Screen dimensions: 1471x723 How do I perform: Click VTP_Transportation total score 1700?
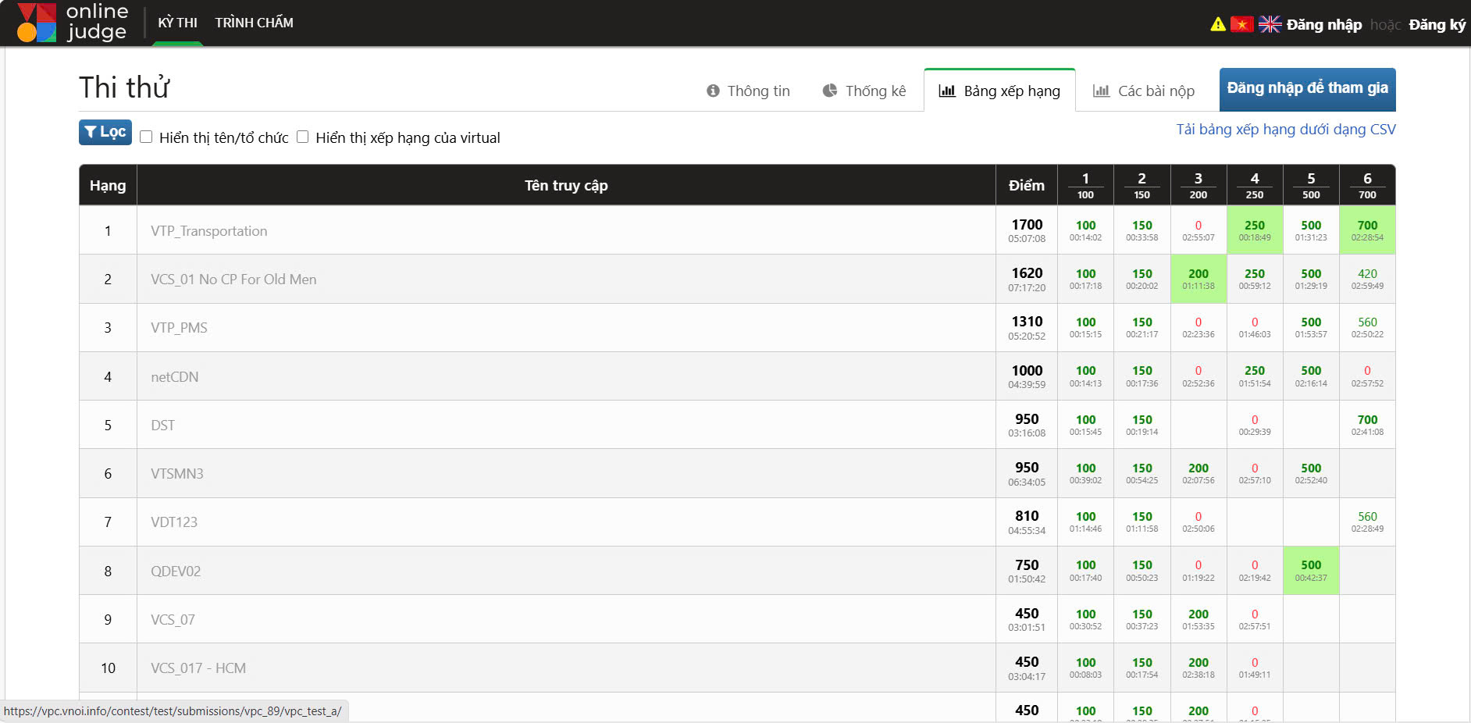click(1027, 225)
